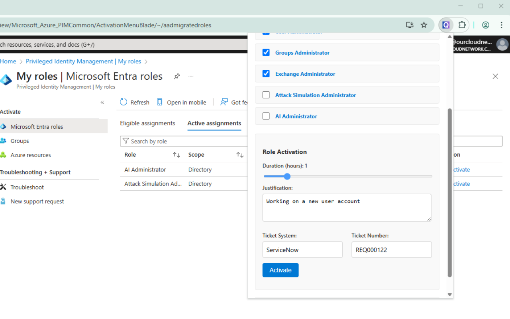Close the My roles blade
Viewport: 510px width, 319px height.
(x=495, y=76)
